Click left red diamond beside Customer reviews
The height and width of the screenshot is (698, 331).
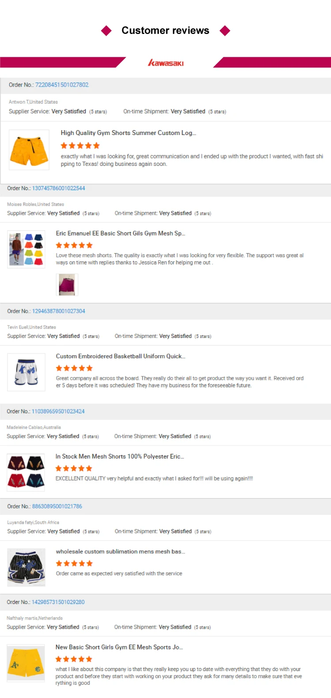[x=106, y=31]
